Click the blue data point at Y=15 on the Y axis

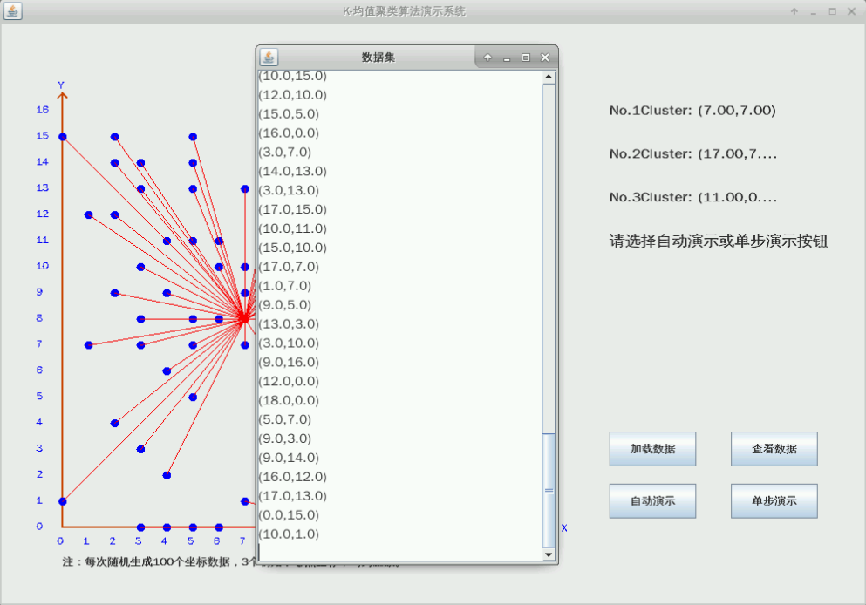click(x=62, y=137)
